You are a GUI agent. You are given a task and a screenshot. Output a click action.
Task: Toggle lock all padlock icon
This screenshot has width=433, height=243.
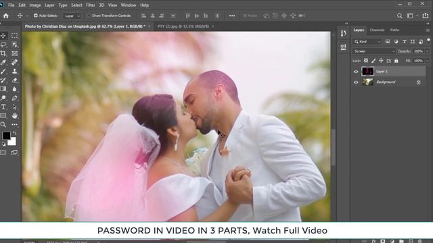click(396, 61)
